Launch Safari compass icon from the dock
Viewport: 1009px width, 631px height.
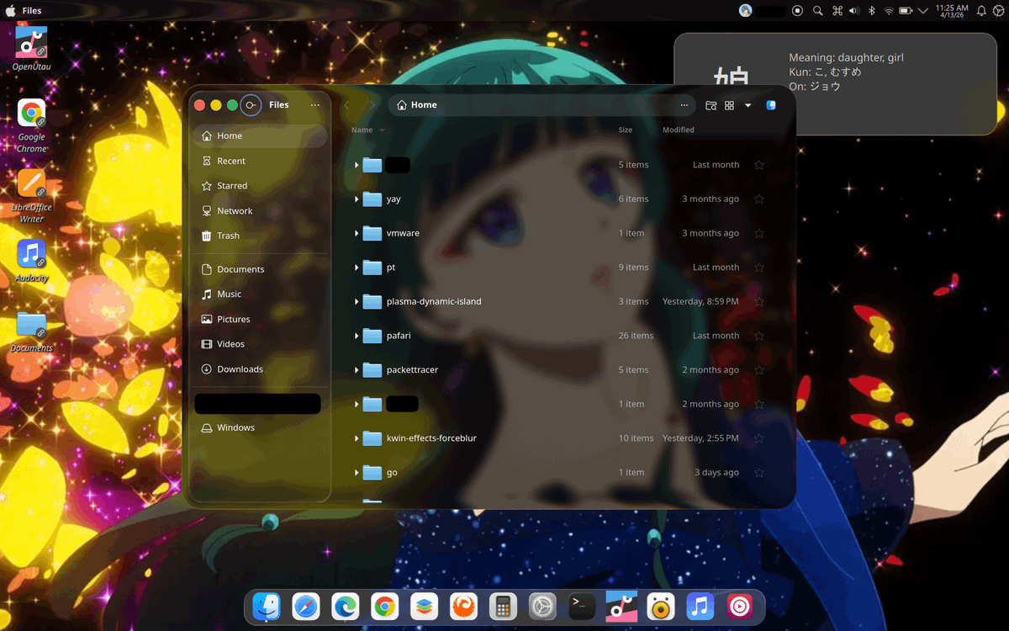click(x=306, y=607)
